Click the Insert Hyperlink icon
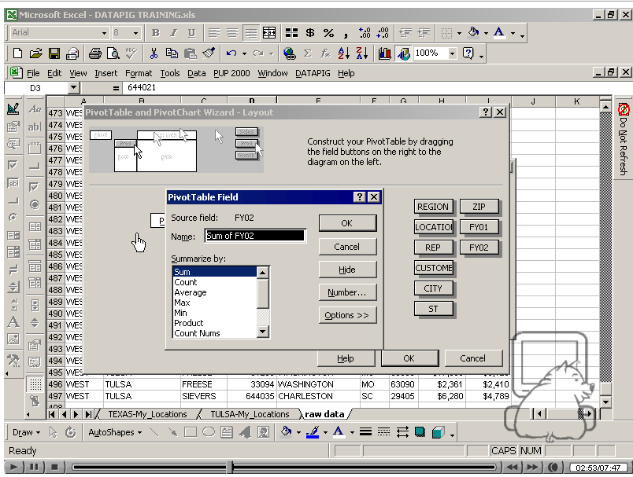 [288, 53]
